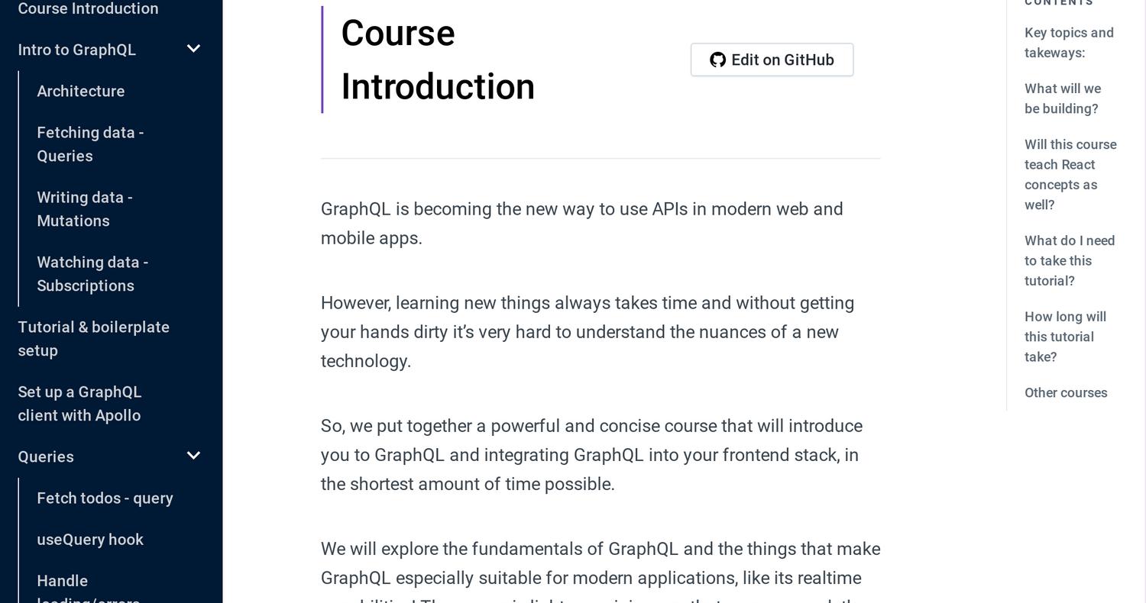
Task: Click Intro to GraphQL sidebar label
Action: [76, 50]
